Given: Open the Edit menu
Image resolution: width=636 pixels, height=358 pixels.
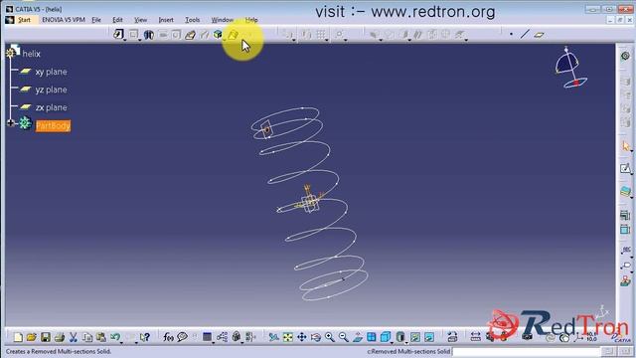Looking at the screenshot, I should pyautogui.click(x=117, y=20).
